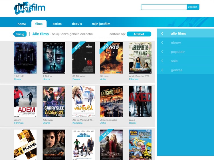Click Komedie genre under Als Je Verliefd
The width and height of the screenshot is (214, 160).
pos(77,123)
